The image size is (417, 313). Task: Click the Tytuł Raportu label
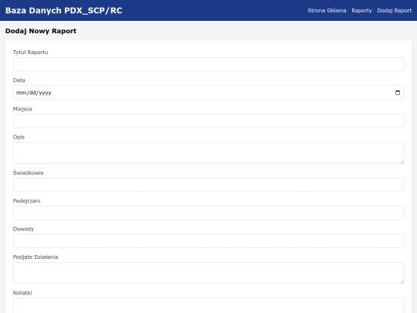coord(31,53)
